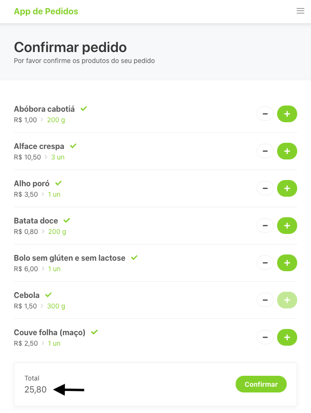This screenshot has height=413, width=311.
Task: Click the checkmark beside Alho poró
Action: (x=58, y=183)
